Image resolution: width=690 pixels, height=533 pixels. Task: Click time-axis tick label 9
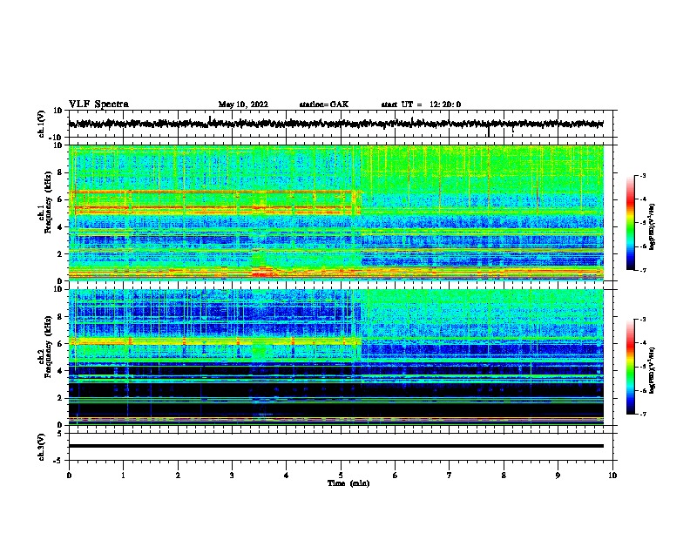pyautogui.click(x=558, y=476)
